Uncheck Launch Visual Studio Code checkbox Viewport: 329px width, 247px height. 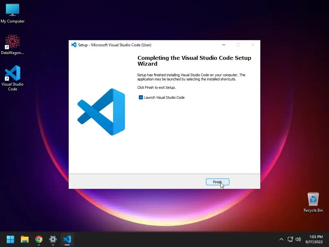[141, 97]
